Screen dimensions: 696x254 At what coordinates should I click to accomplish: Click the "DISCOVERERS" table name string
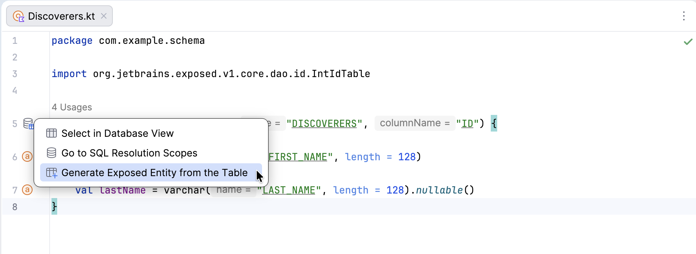[325, 124]
